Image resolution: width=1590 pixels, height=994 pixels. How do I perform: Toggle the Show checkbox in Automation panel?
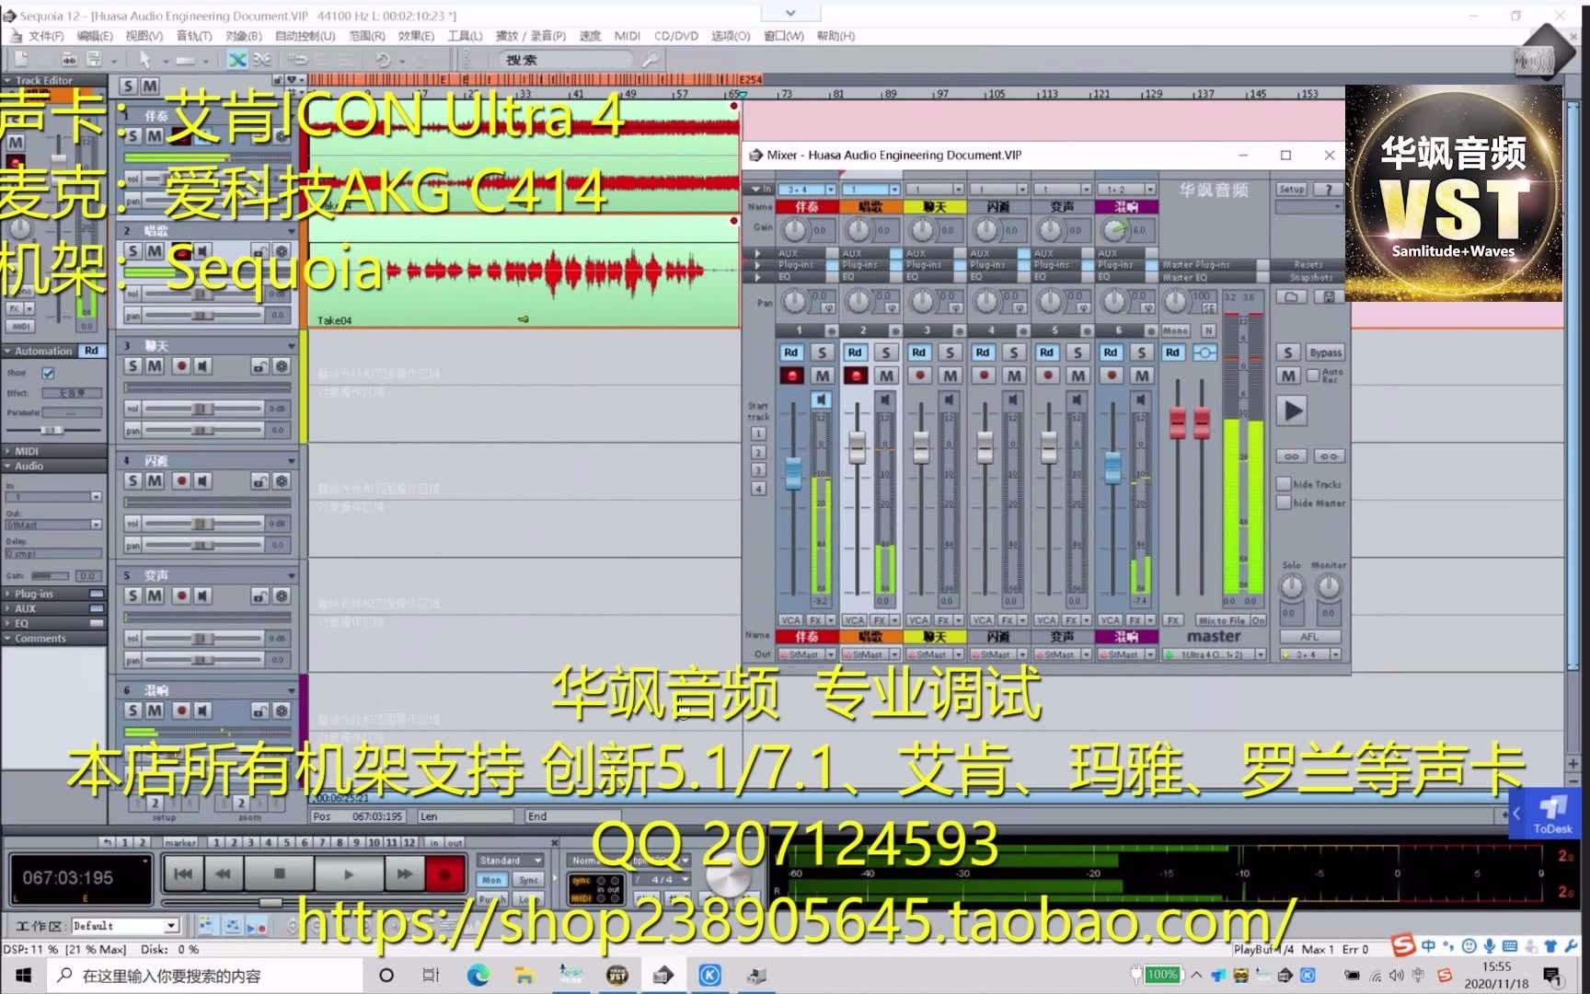click(48, 373)
